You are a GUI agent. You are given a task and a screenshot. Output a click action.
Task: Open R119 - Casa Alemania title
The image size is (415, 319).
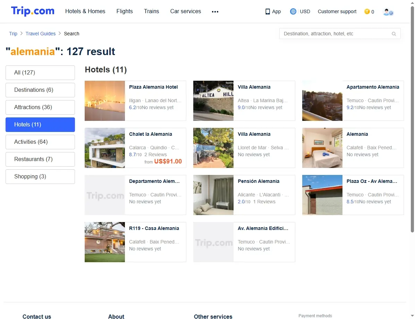(x=154, y=228)
